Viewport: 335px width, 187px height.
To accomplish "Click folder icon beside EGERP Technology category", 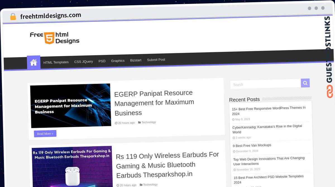I will 139,122.
